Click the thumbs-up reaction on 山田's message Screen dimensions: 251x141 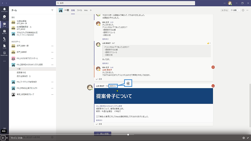coord(209,43)
